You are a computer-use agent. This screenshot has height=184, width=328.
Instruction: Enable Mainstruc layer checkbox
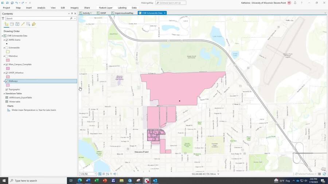pyautogui.click(x=7, y=56)
